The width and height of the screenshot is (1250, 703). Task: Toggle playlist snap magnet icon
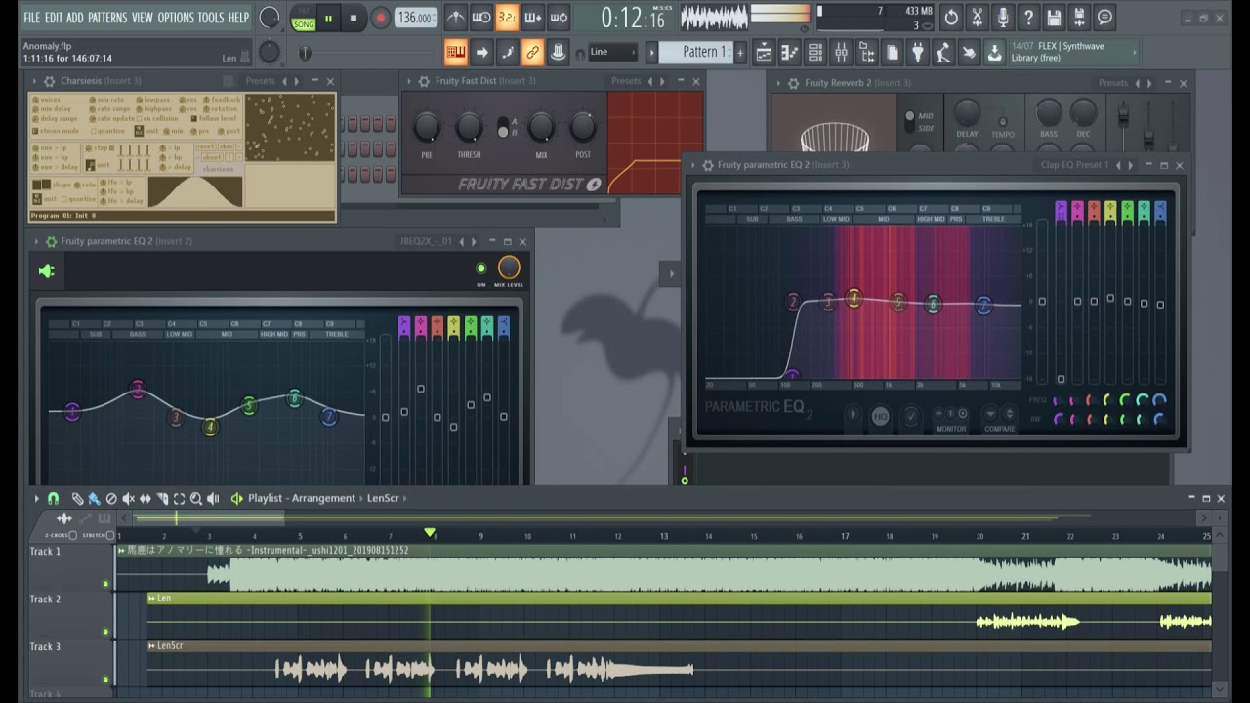tap(54, 498)
